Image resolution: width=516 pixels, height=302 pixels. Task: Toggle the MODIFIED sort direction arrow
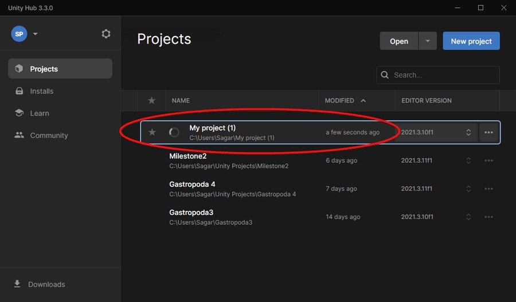coord(363,100)
